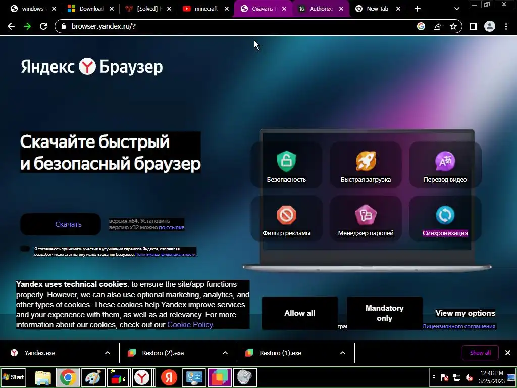Expand options for Yandex.exe download
Viewport: 517px width, 388px height.
[108, 353]
